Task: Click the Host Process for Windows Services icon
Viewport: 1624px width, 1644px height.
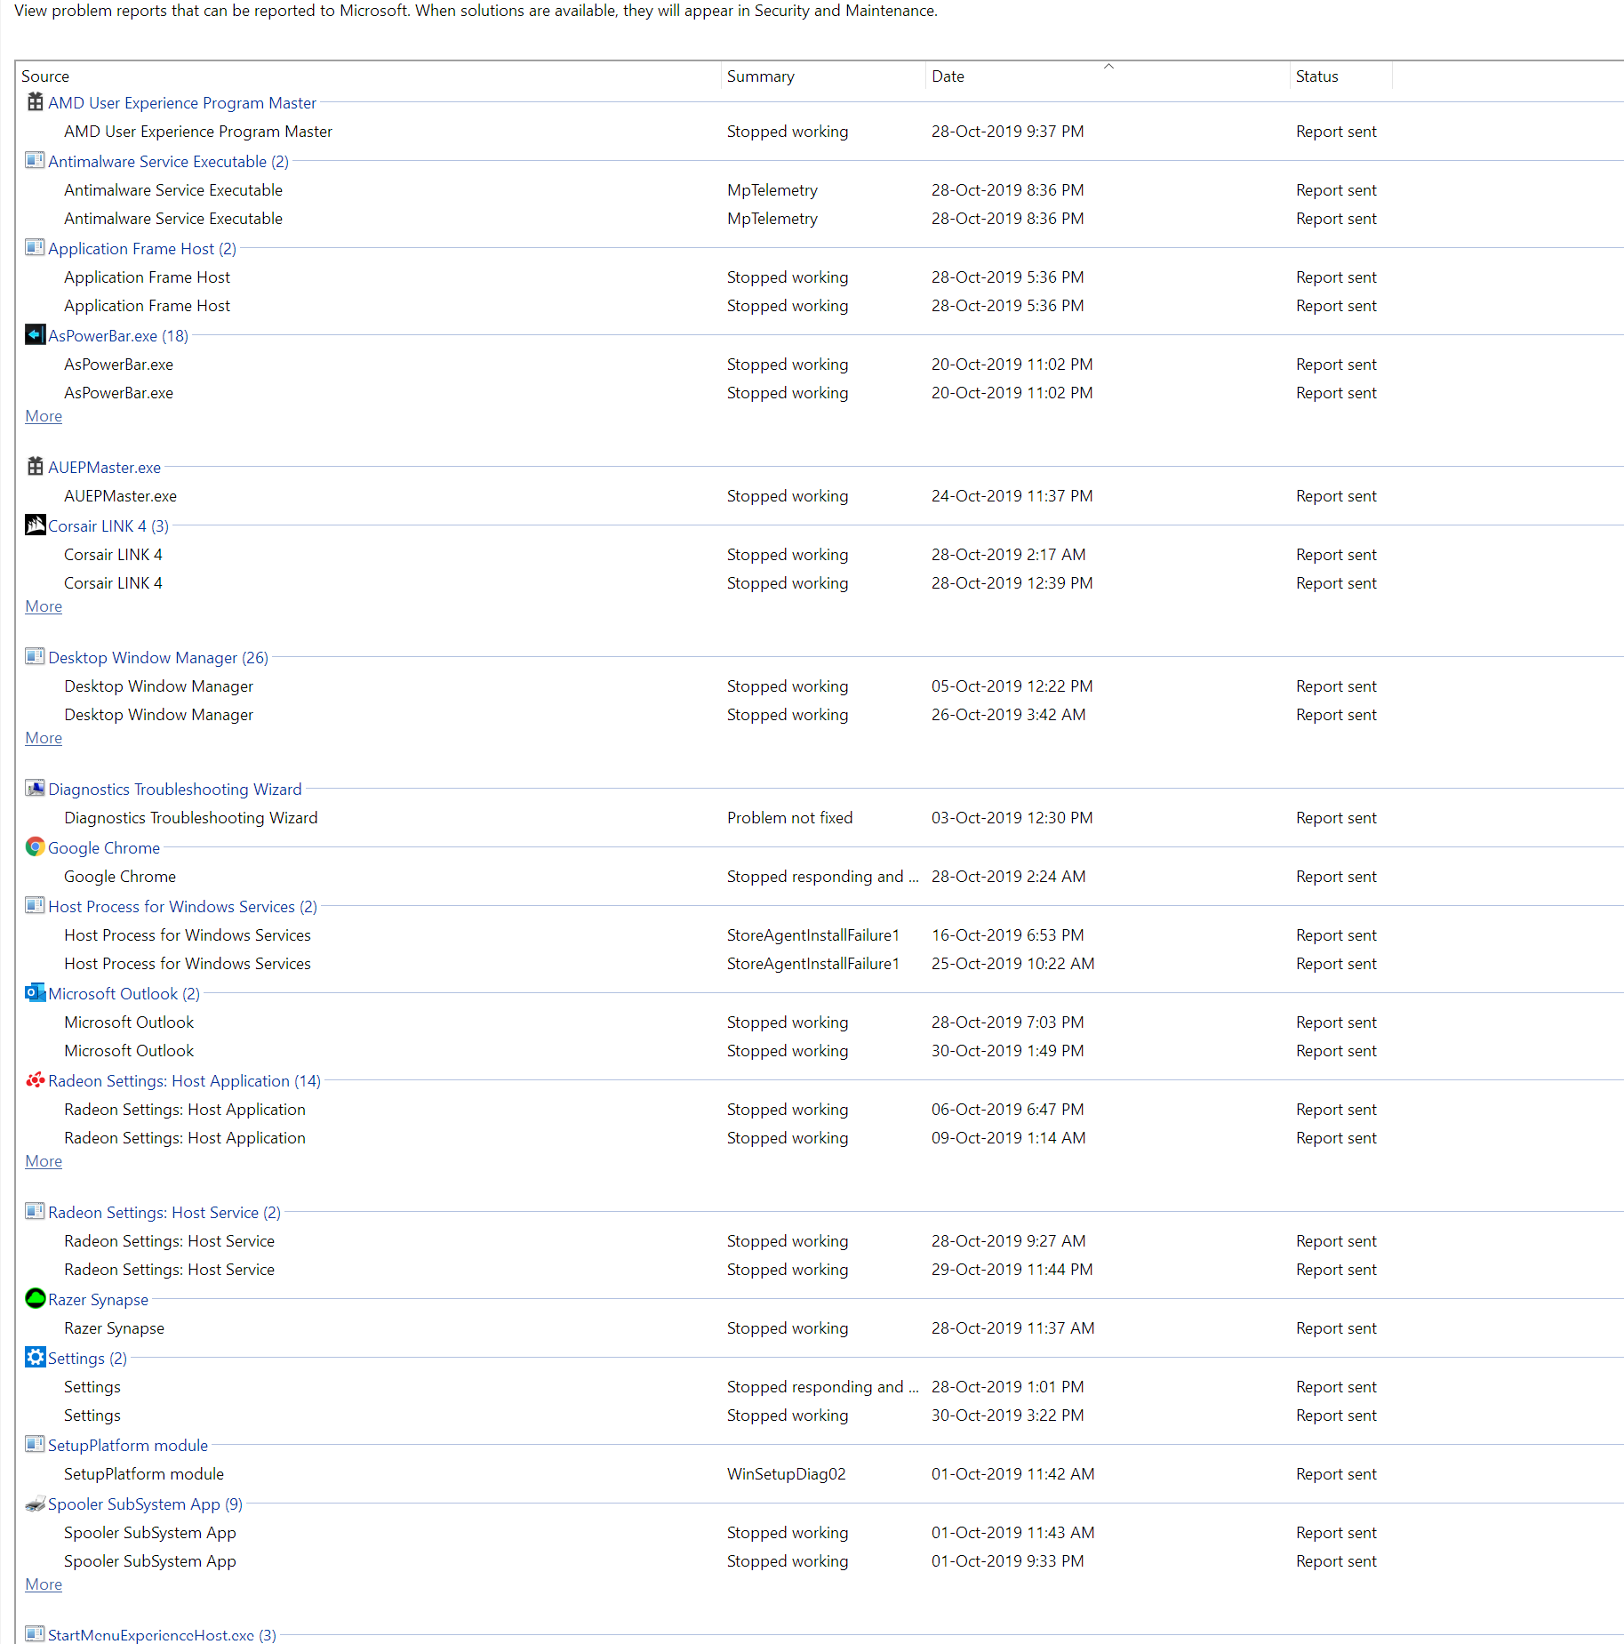Action: point(35,906)
